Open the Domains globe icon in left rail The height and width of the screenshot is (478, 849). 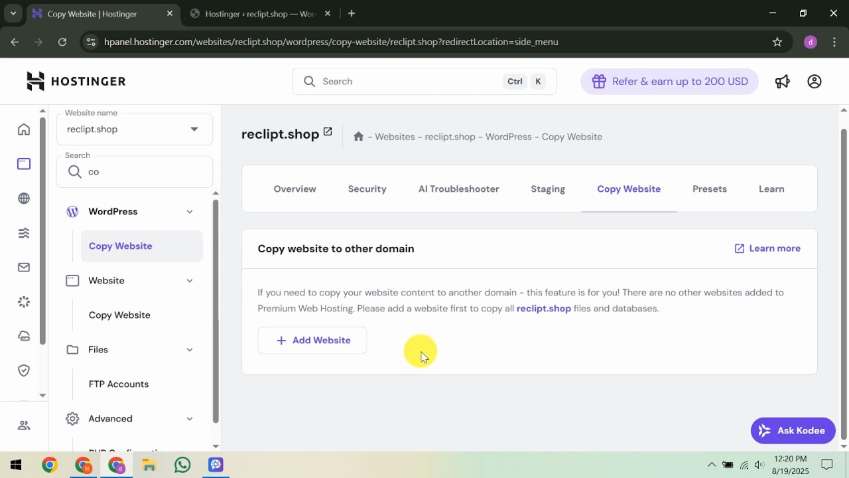(24, 199)
